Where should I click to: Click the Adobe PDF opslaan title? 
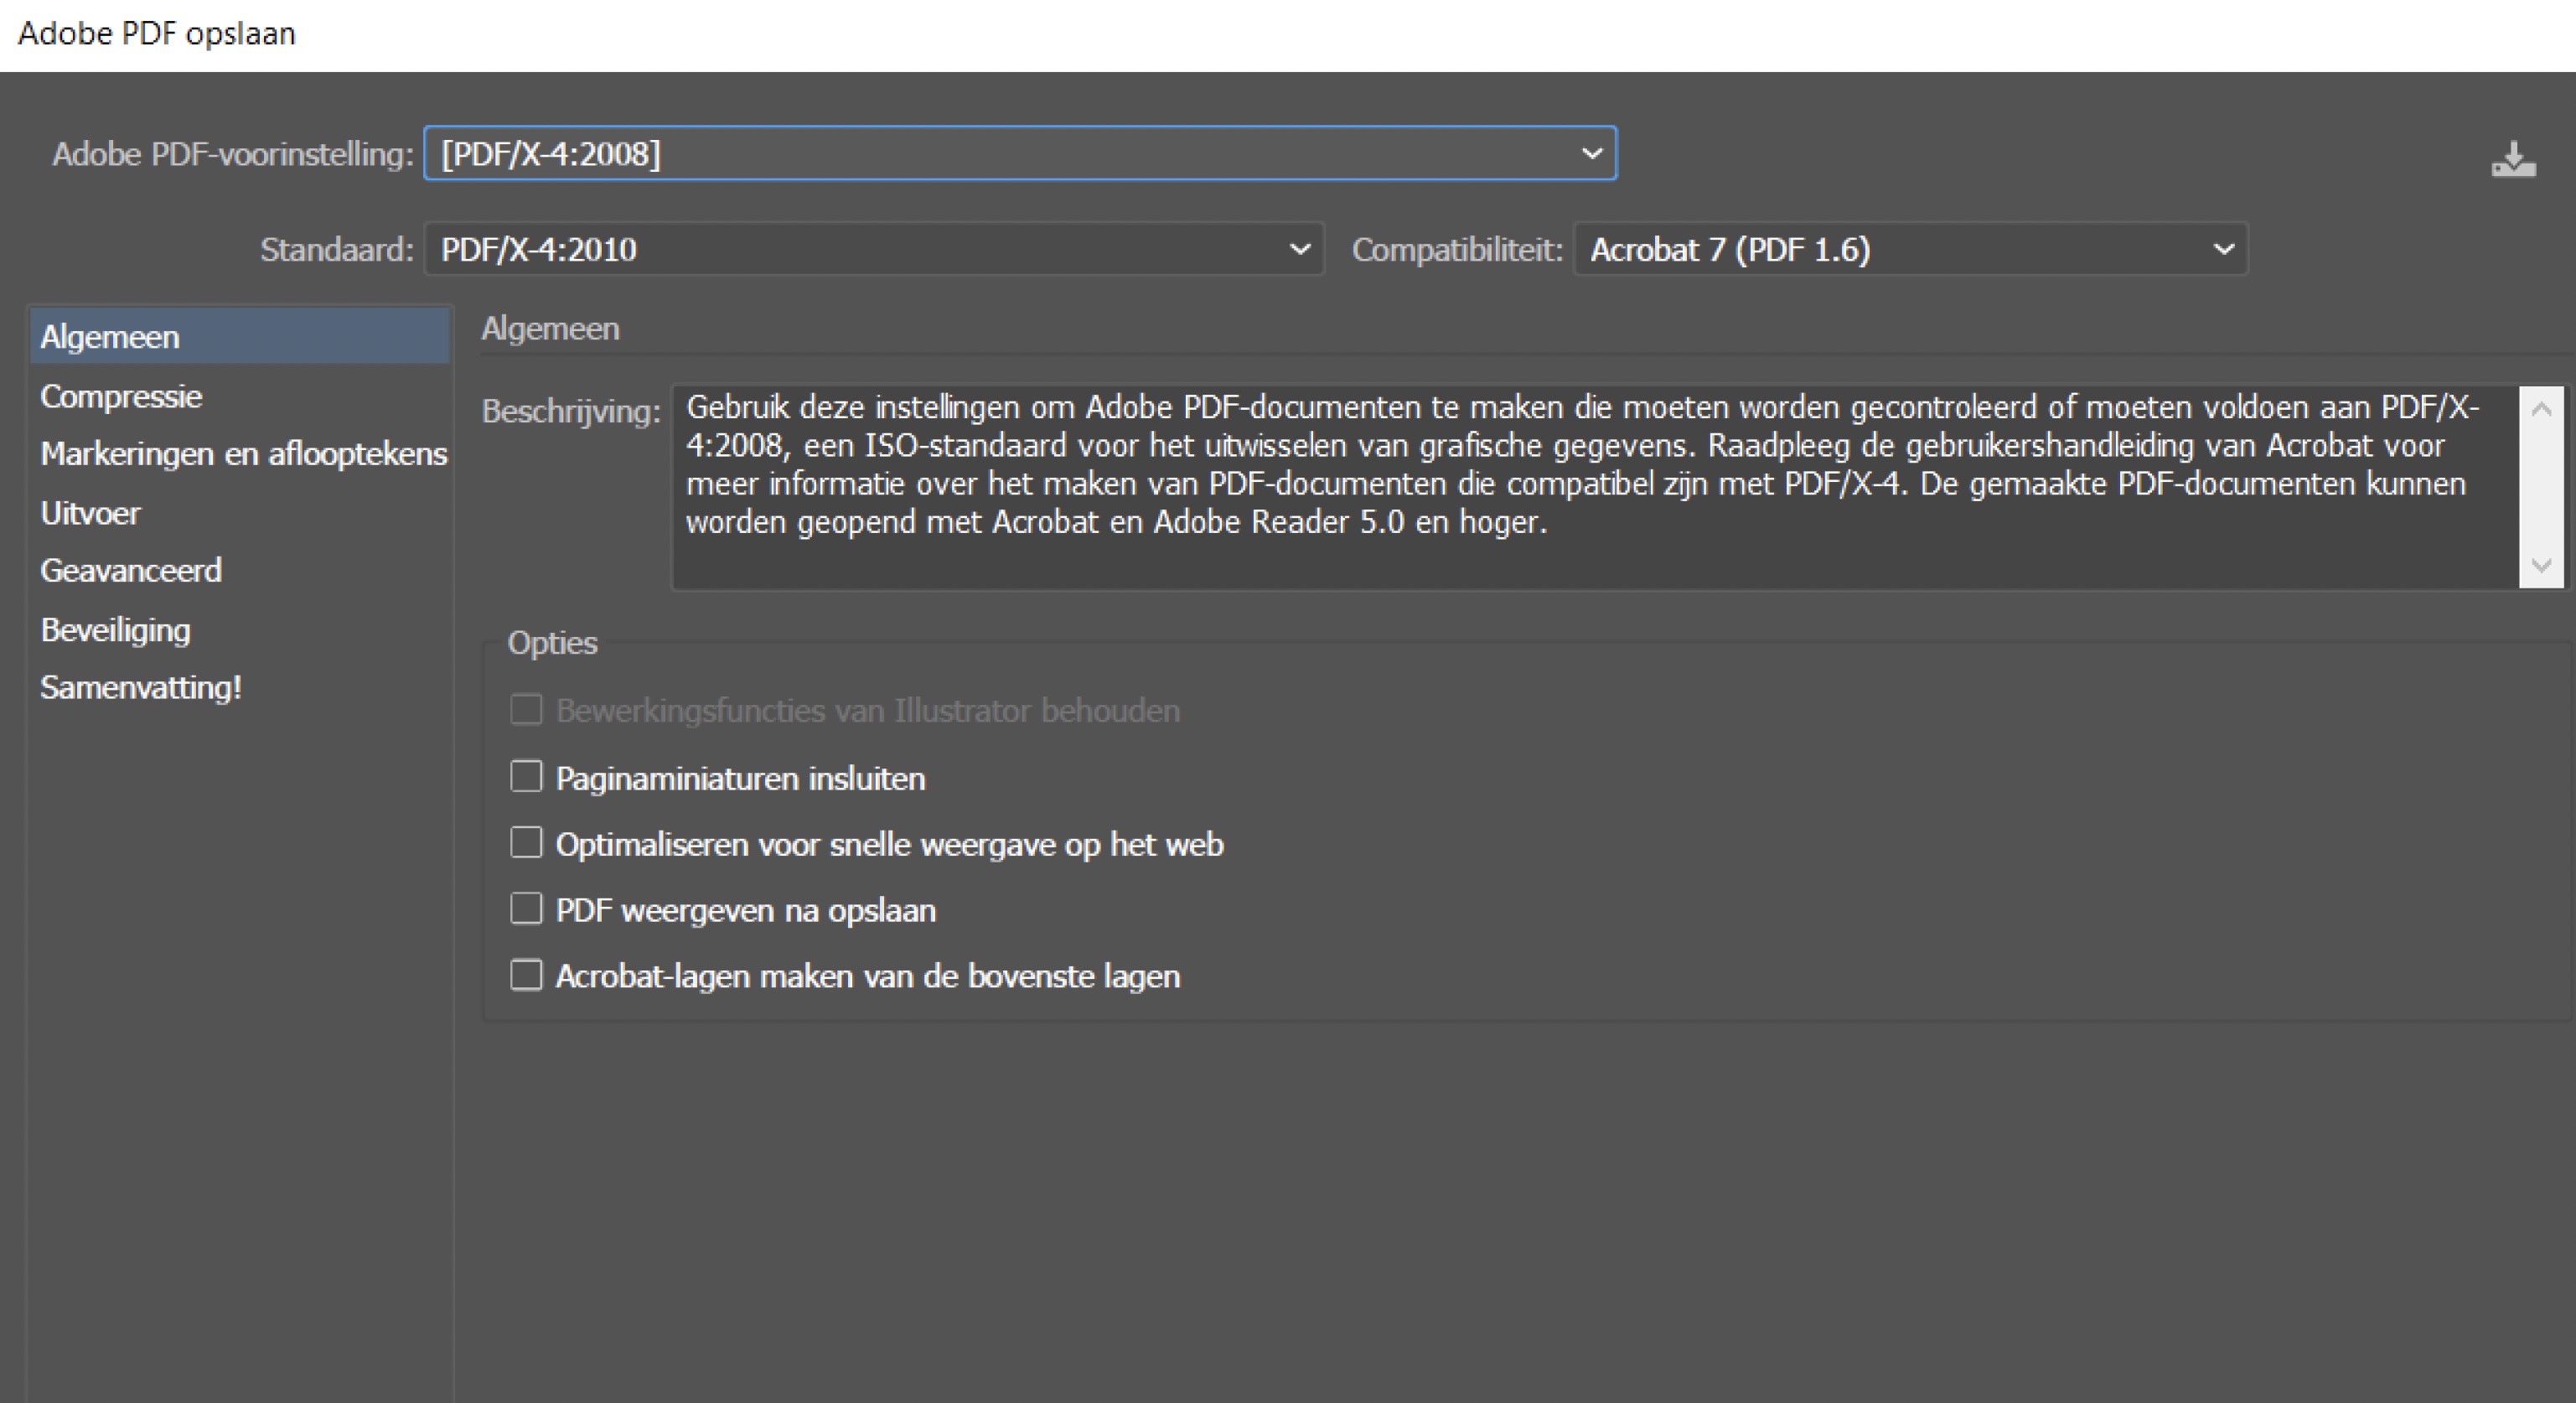(x=157, y=34)
